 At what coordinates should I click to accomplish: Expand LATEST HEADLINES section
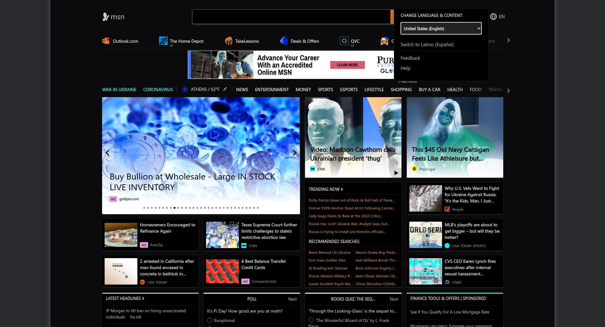[125, 298]
